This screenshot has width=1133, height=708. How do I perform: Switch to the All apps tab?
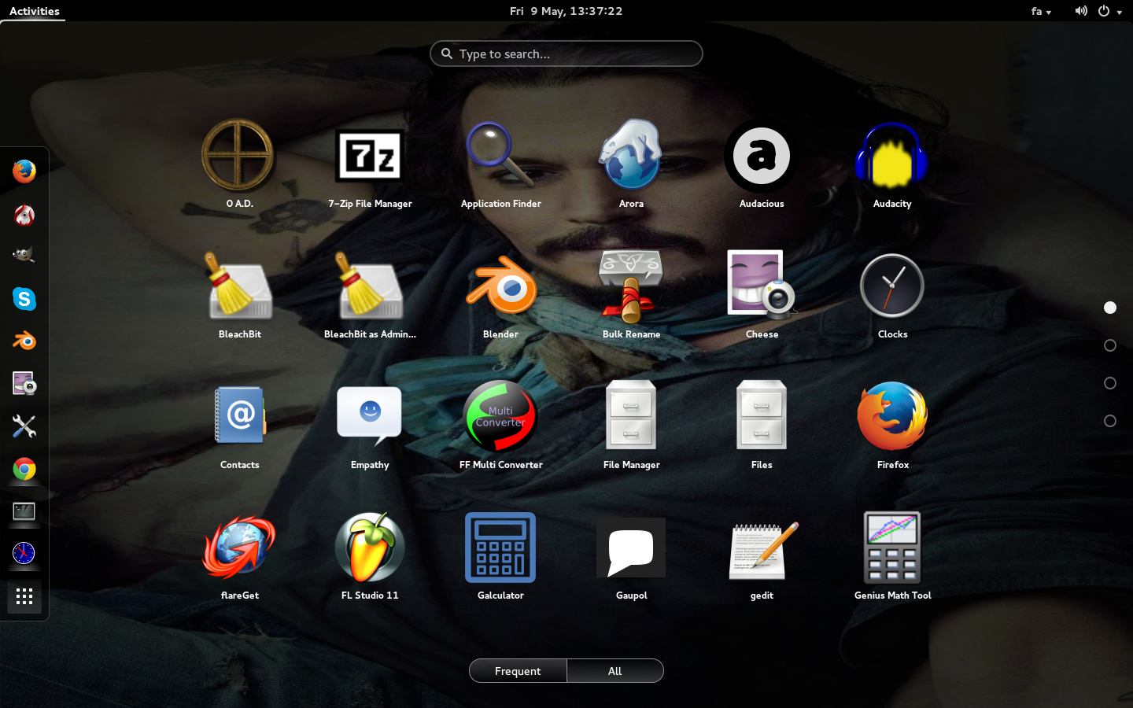614,671
